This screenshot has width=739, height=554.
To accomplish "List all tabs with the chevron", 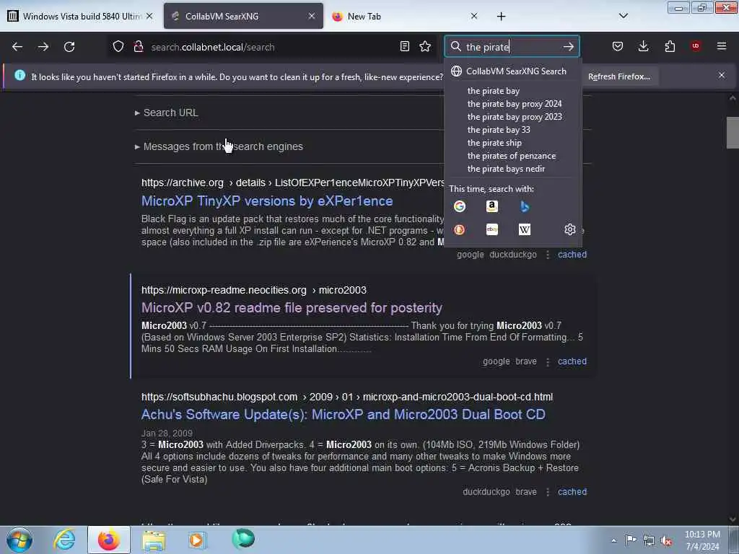I will tap(624, 16).
